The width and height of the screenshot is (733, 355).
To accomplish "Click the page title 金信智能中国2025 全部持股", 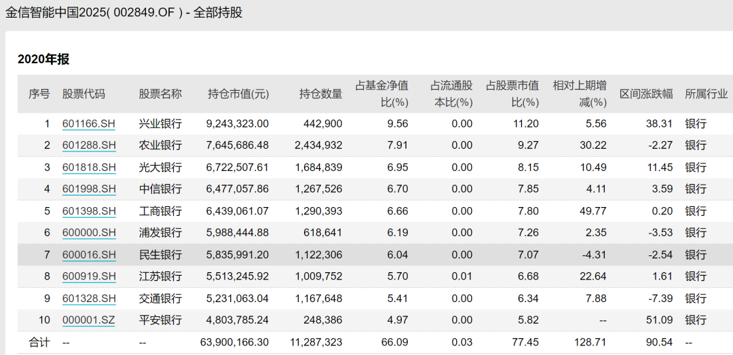I will [x=124, y=13].
